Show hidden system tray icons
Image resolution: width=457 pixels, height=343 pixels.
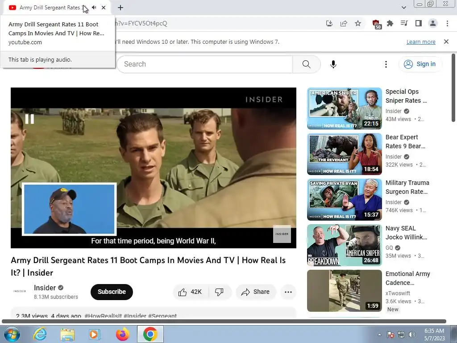379,335
